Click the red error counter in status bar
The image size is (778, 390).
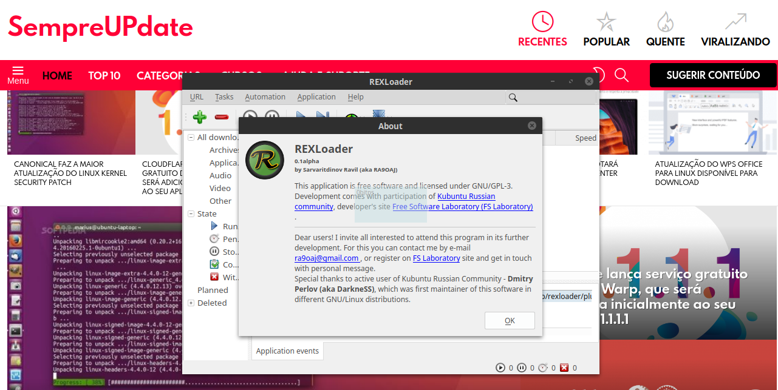point(564,368)
